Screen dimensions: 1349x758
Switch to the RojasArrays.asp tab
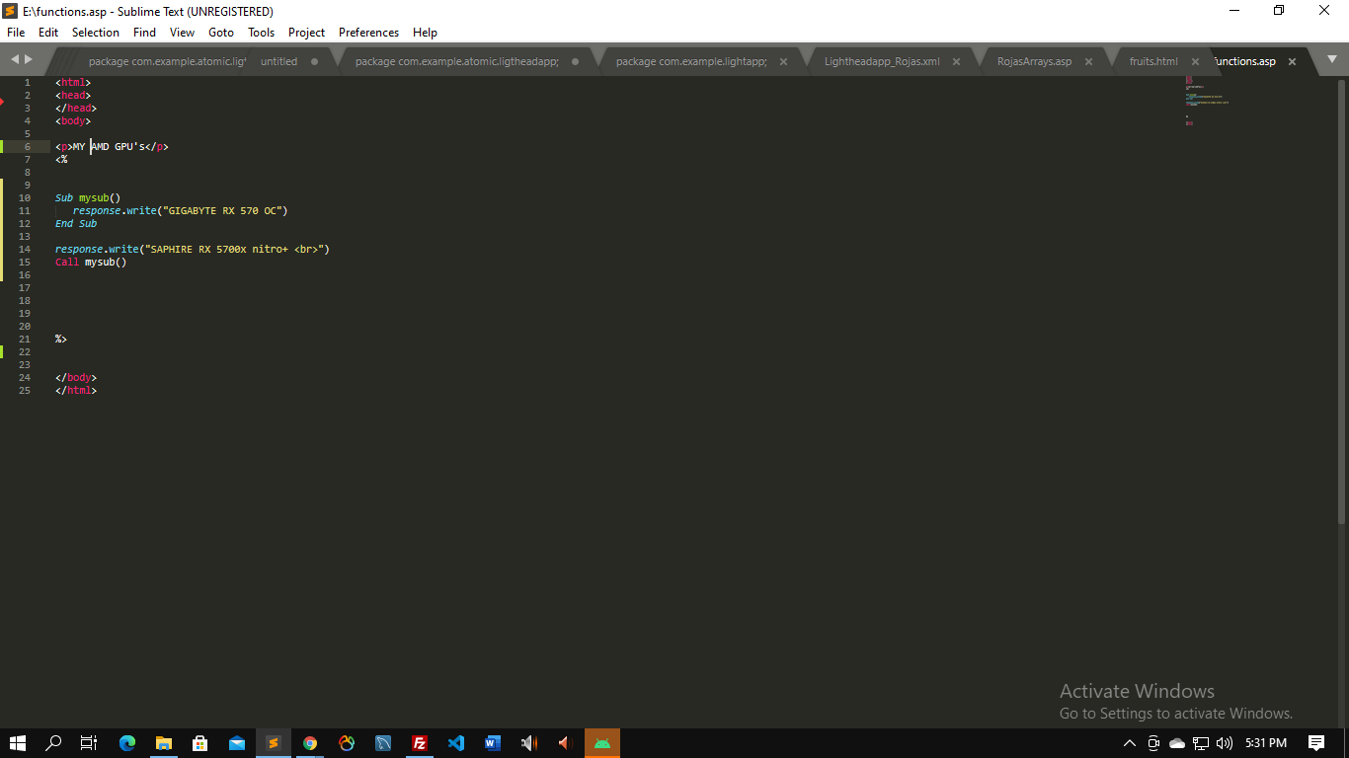point(1033,61)
